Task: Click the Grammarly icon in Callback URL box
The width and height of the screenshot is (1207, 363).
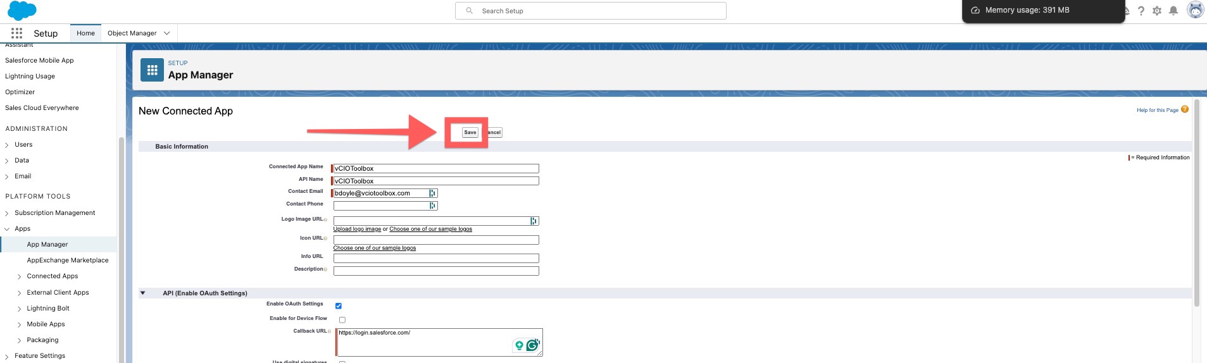Action: pos(533,345)
